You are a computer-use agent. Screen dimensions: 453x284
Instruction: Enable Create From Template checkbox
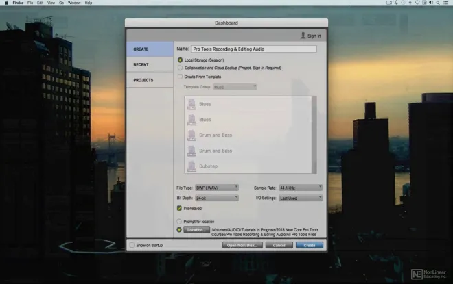pos(180,77)
